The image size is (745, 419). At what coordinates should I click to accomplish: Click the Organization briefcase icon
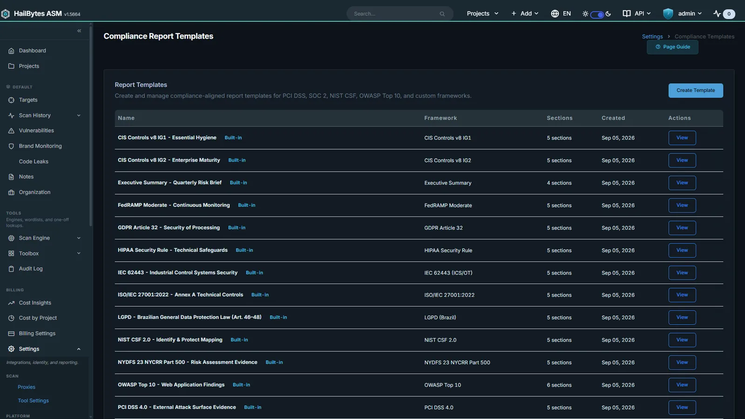(x=11, y=192)
